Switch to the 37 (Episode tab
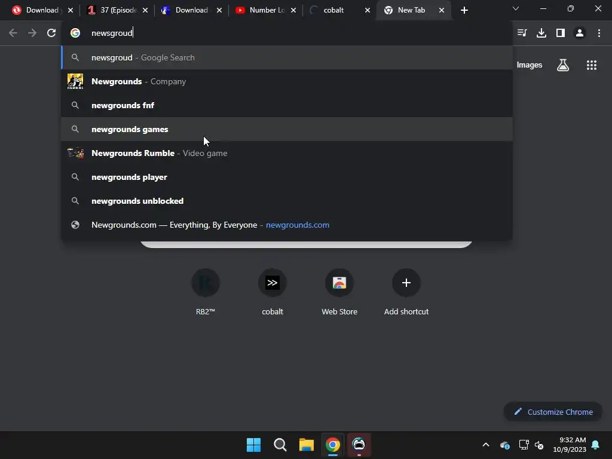Viewport: 612px width, 459px height. tap(118, 10)
